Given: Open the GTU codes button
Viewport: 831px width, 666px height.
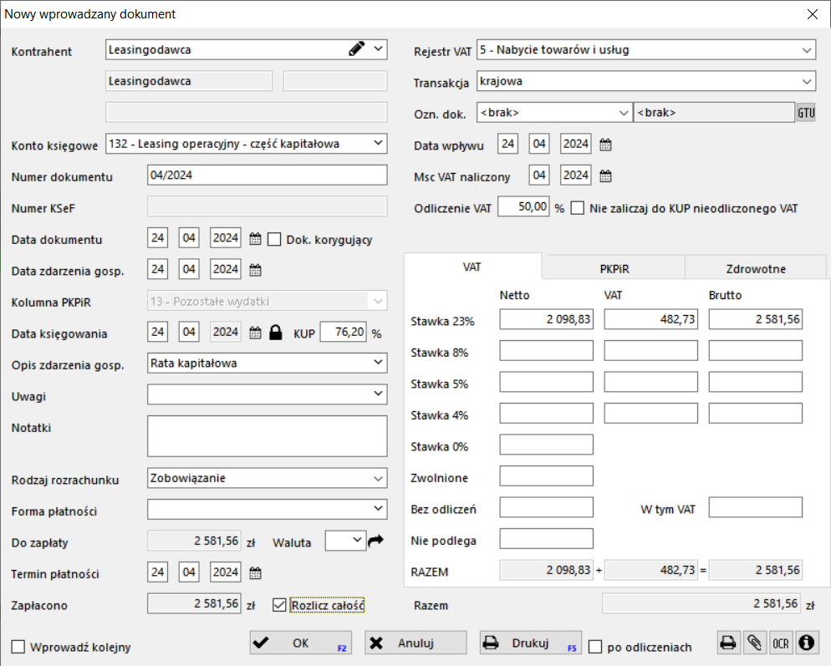Looking at the screenshot, I should [805, 113].
